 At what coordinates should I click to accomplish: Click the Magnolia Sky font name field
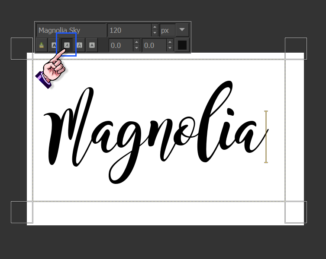click(x=71, y=30)
